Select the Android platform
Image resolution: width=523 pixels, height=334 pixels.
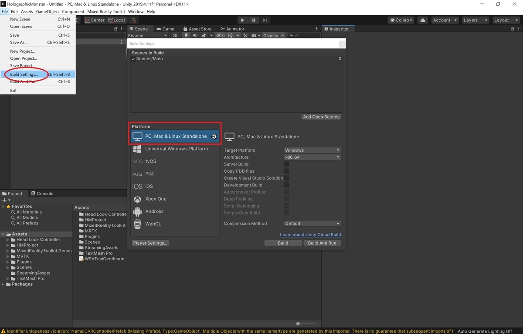tap(175, 211)
